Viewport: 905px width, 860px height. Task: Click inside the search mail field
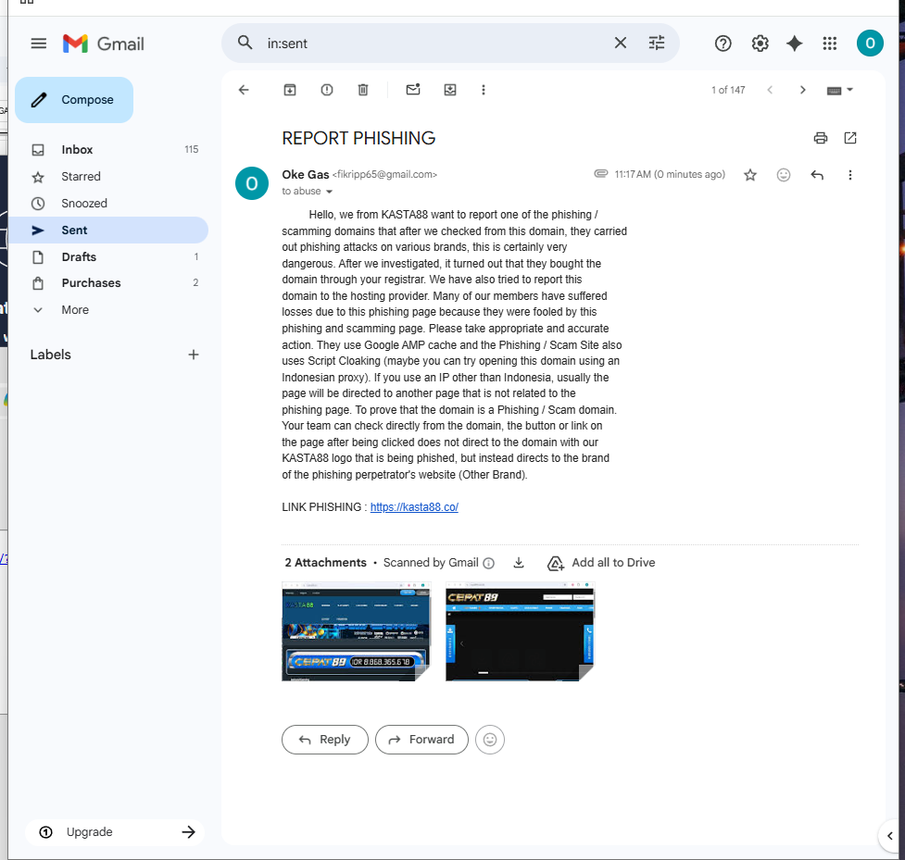click(x=433, y=44)
